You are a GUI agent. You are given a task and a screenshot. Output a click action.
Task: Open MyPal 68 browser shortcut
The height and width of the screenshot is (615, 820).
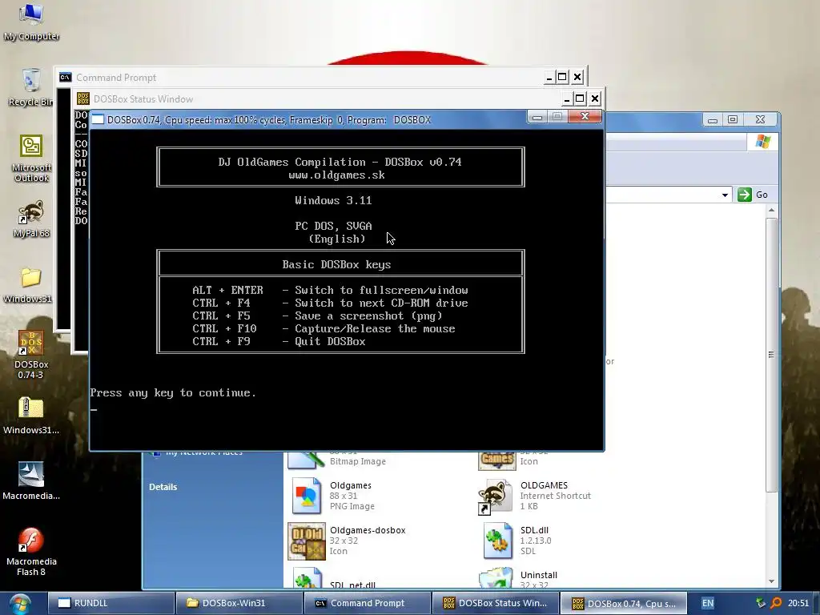click(x=31, y=219)
